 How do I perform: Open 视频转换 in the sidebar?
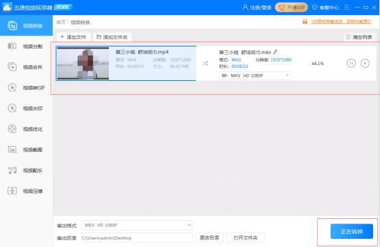point(26,25)
